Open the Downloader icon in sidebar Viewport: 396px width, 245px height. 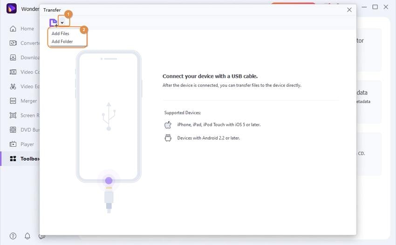pos(13,58)
